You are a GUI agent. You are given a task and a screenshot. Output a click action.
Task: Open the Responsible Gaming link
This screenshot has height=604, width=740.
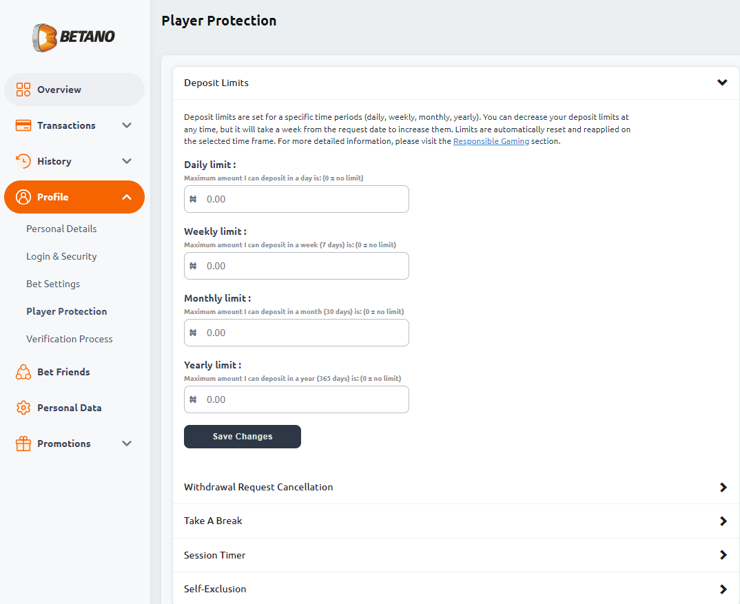tap(491, 141)
